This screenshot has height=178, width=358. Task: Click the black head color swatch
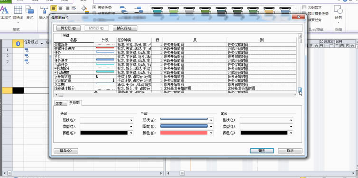tap(104, 133)
